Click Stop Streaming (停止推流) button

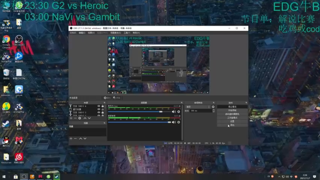pos(232,107)
